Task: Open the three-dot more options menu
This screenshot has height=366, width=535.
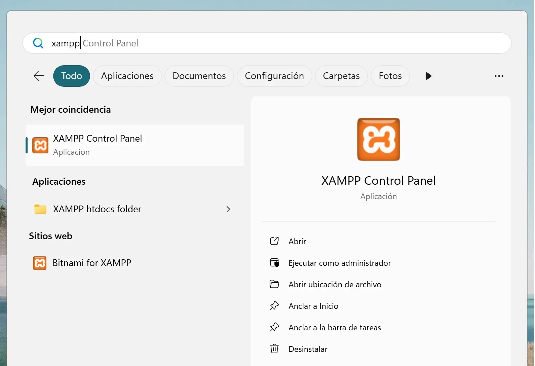Action: 499,76
